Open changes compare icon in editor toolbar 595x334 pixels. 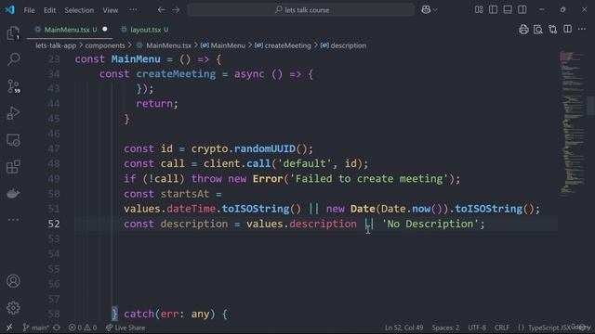pyautogui.click(x=553, y=29)
